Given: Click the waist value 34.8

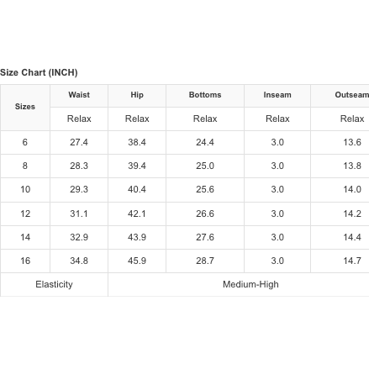Looking at the screenshot, I should [79, 261].
